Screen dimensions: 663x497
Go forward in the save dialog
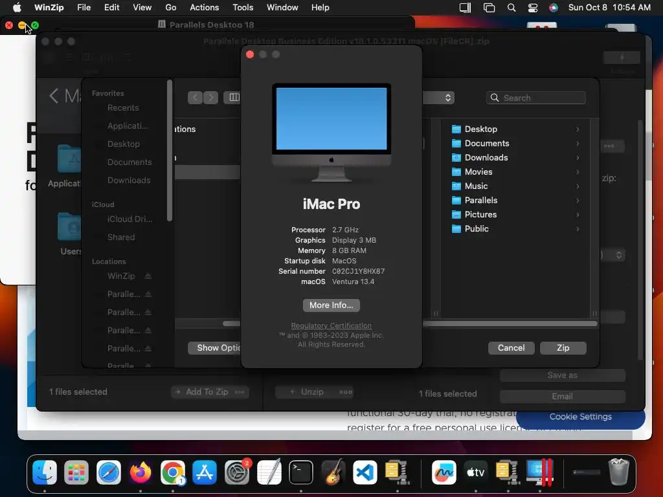[210, 98]
